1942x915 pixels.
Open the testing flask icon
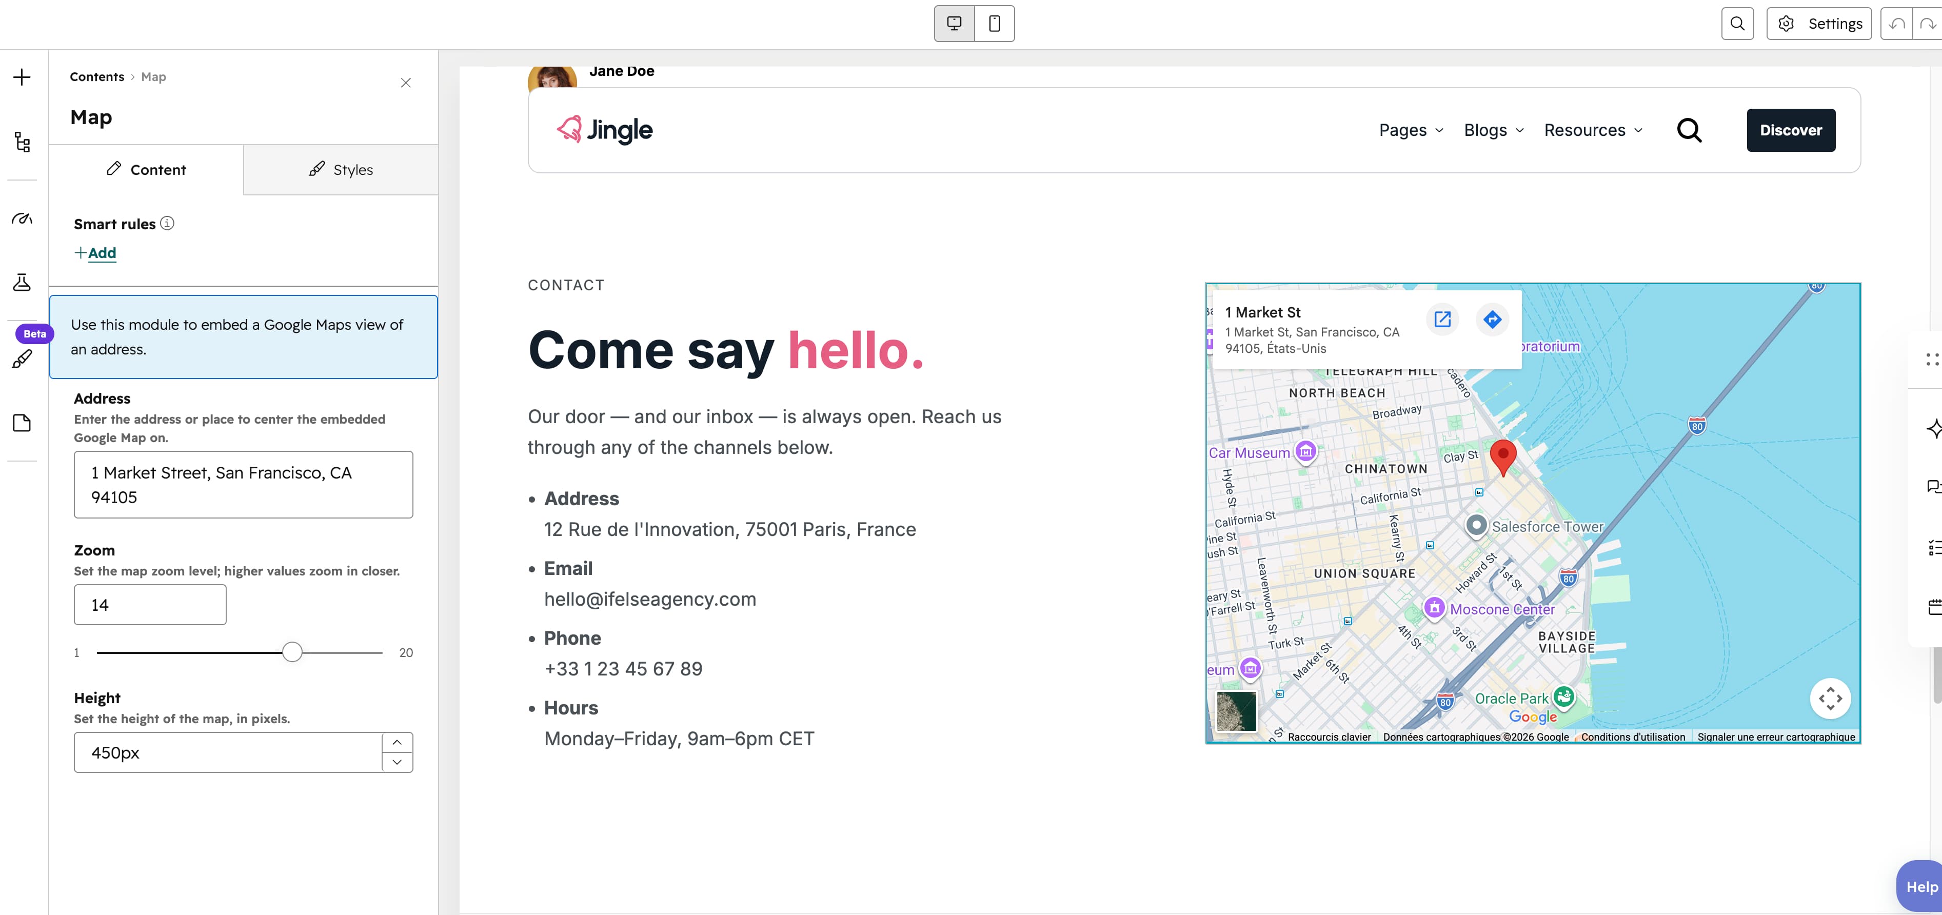coord(22,283)
